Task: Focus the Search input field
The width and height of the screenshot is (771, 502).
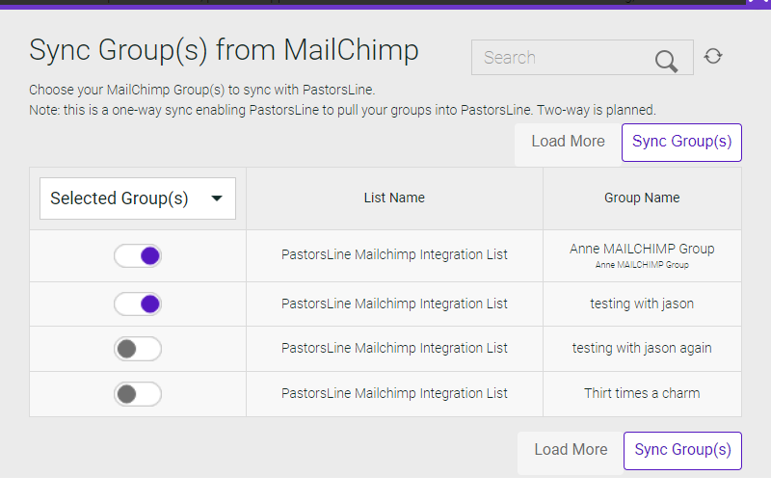Action: coord(582,58)
